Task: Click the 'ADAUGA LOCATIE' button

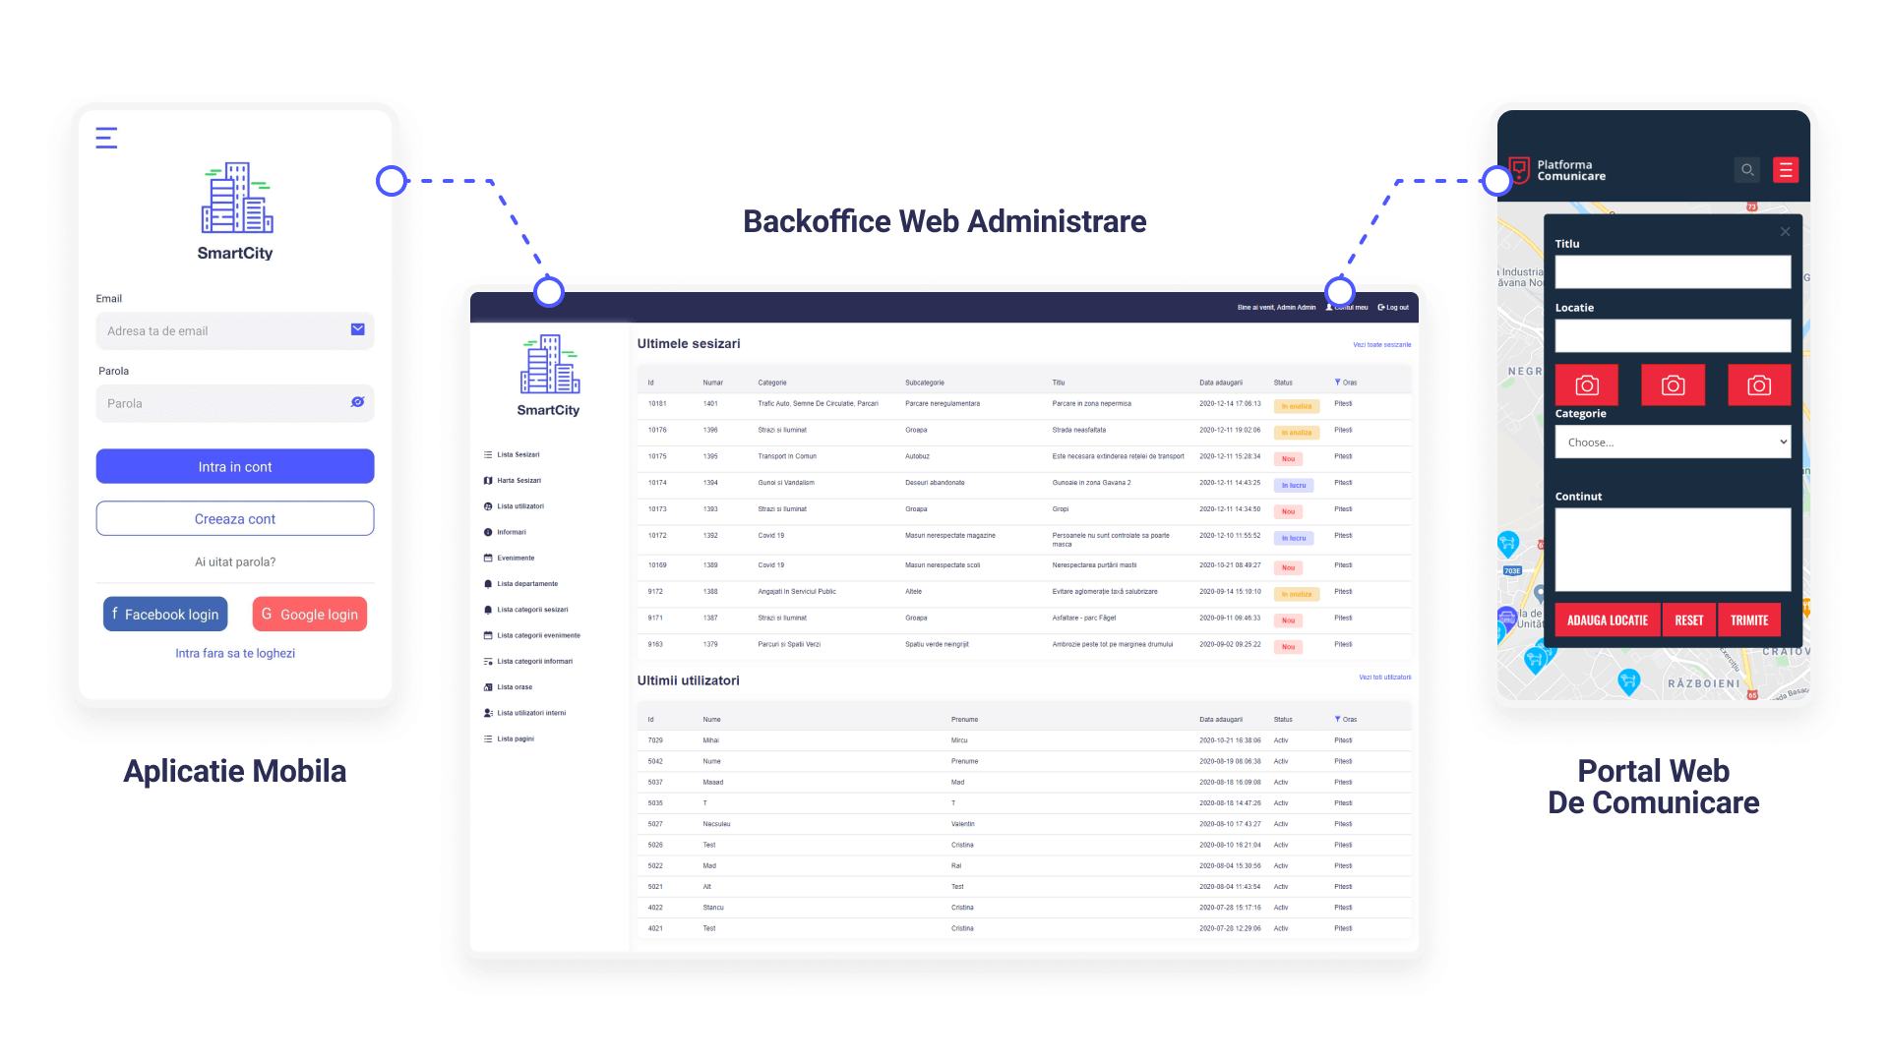Action: pyautogui.click(x=1608, y=620)
